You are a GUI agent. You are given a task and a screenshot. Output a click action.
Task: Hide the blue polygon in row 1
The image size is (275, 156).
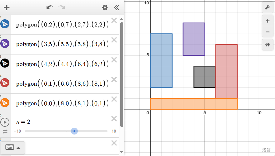click(5, 24)
